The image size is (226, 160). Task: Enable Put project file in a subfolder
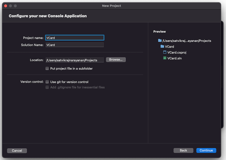coord(47,69)
